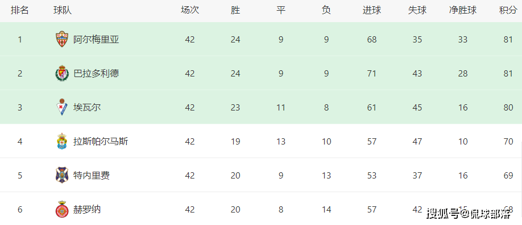Click the 积分 column header

click(508, 10)
